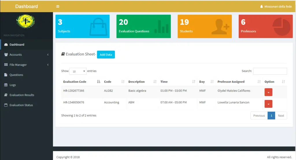
Task: Open option dropdown for Accounting row
Action: coord(268,104)
